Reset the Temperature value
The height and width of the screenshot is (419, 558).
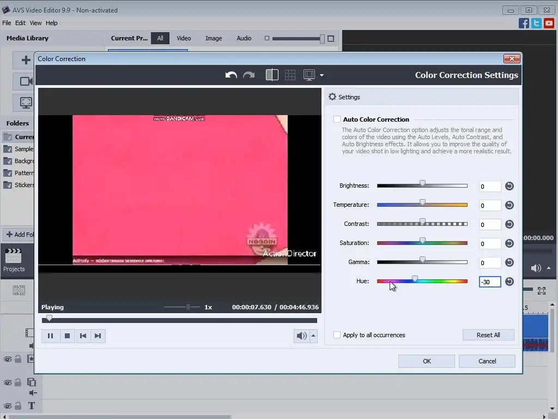click(x=510, y=205)
